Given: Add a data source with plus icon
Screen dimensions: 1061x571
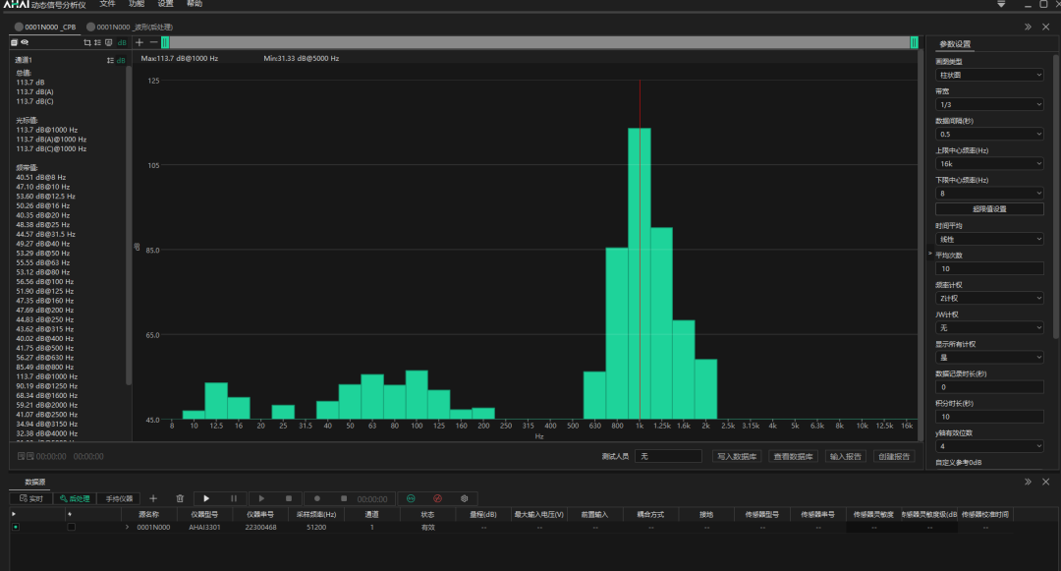Looking at the screenshot, I should click(x=153, y=498).
